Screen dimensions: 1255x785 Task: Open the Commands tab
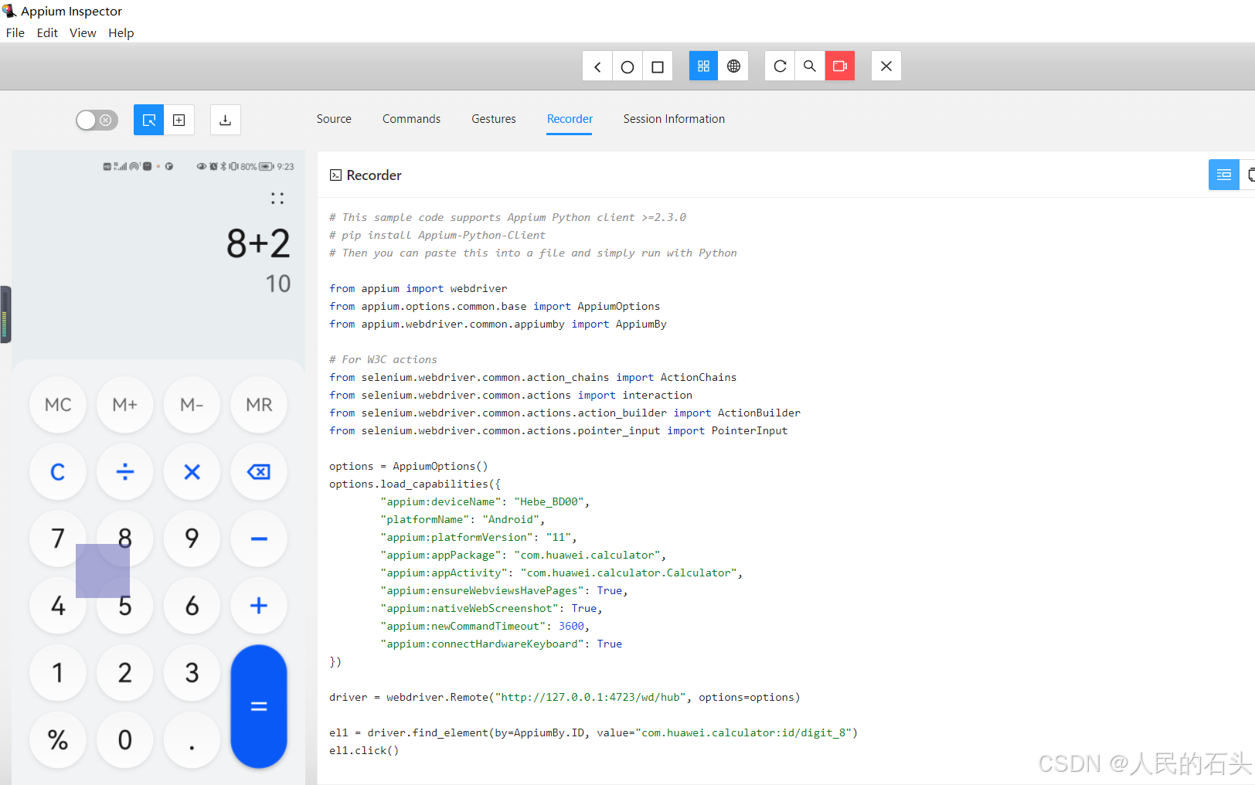(411, 119)
